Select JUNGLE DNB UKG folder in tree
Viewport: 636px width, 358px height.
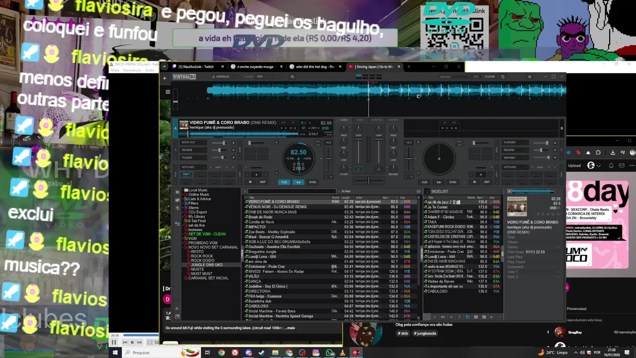point(207,265)
